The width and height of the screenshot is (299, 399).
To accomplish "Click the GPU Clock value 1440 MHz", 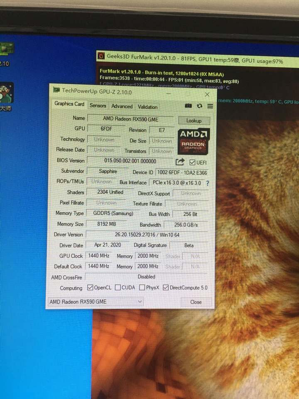I will [x=99, y=256].
